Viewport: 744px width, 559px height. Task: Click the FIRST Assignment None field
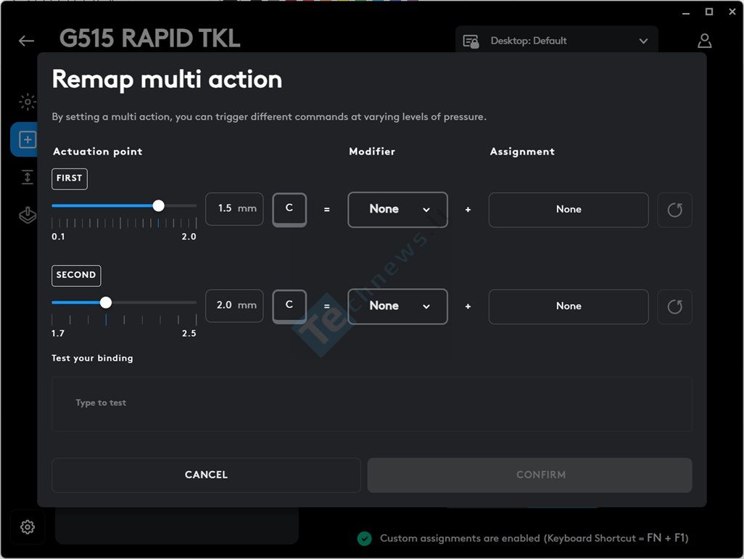(568, 210)
